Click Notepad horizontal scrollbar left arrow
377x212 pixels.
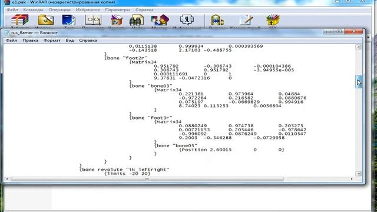pyautogui.click(x=7, y=179)
